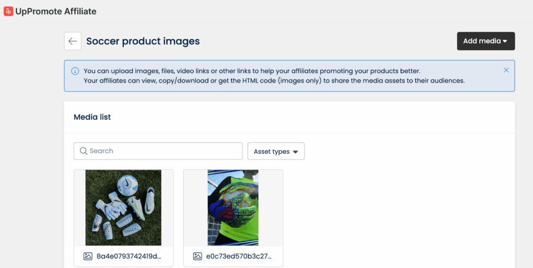Dismiss the info banner with the X
The image size is (533, 268).
point(506,70)
